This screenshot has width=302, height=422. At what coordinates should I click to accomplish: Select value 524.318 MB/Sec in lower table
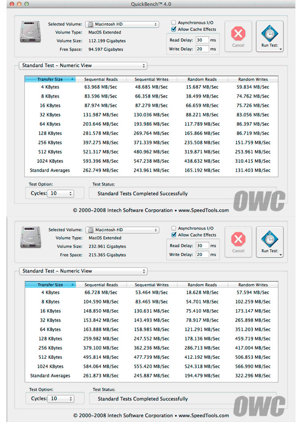pyautogui.click(x=202, y=366)
